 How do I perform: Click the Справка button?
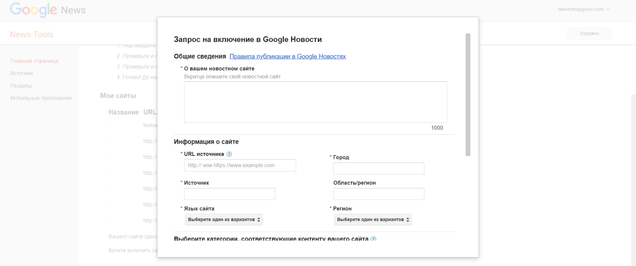[589, 34]
